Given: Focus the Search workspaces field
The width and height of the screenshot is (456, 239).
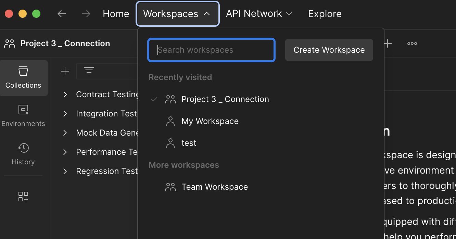Looking at the screenshot, I should tap(211, 50).
